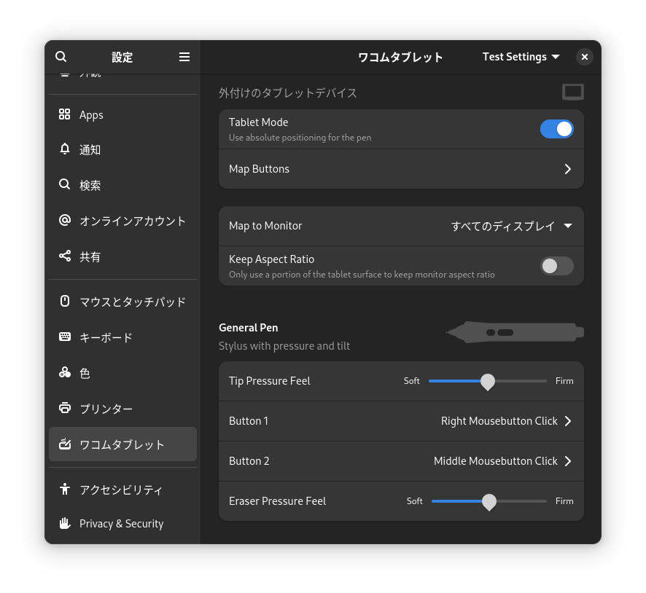The width and height of the screenshot is (646, 593).
Task: Select オンラインアカウント in sidebar
Action: (x=122, y=221)
